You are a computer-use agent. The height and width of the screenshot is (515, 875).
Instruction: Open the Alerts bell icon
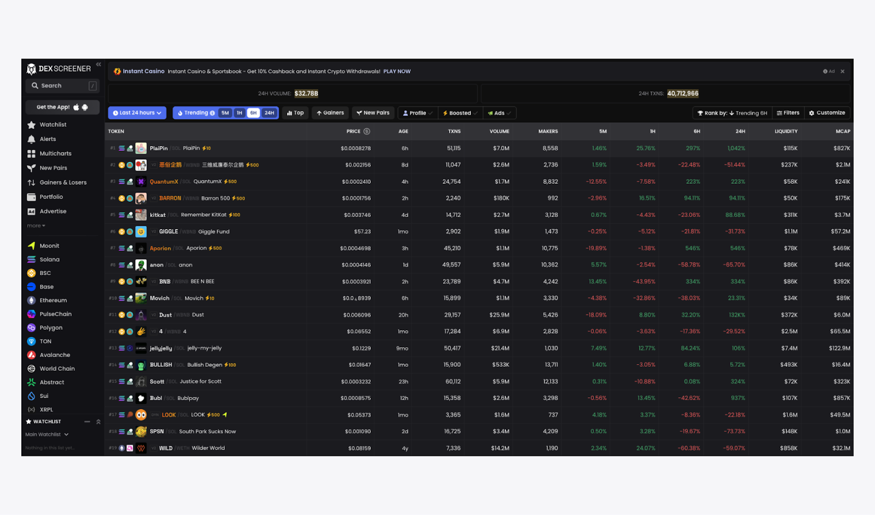pos(33,139)
